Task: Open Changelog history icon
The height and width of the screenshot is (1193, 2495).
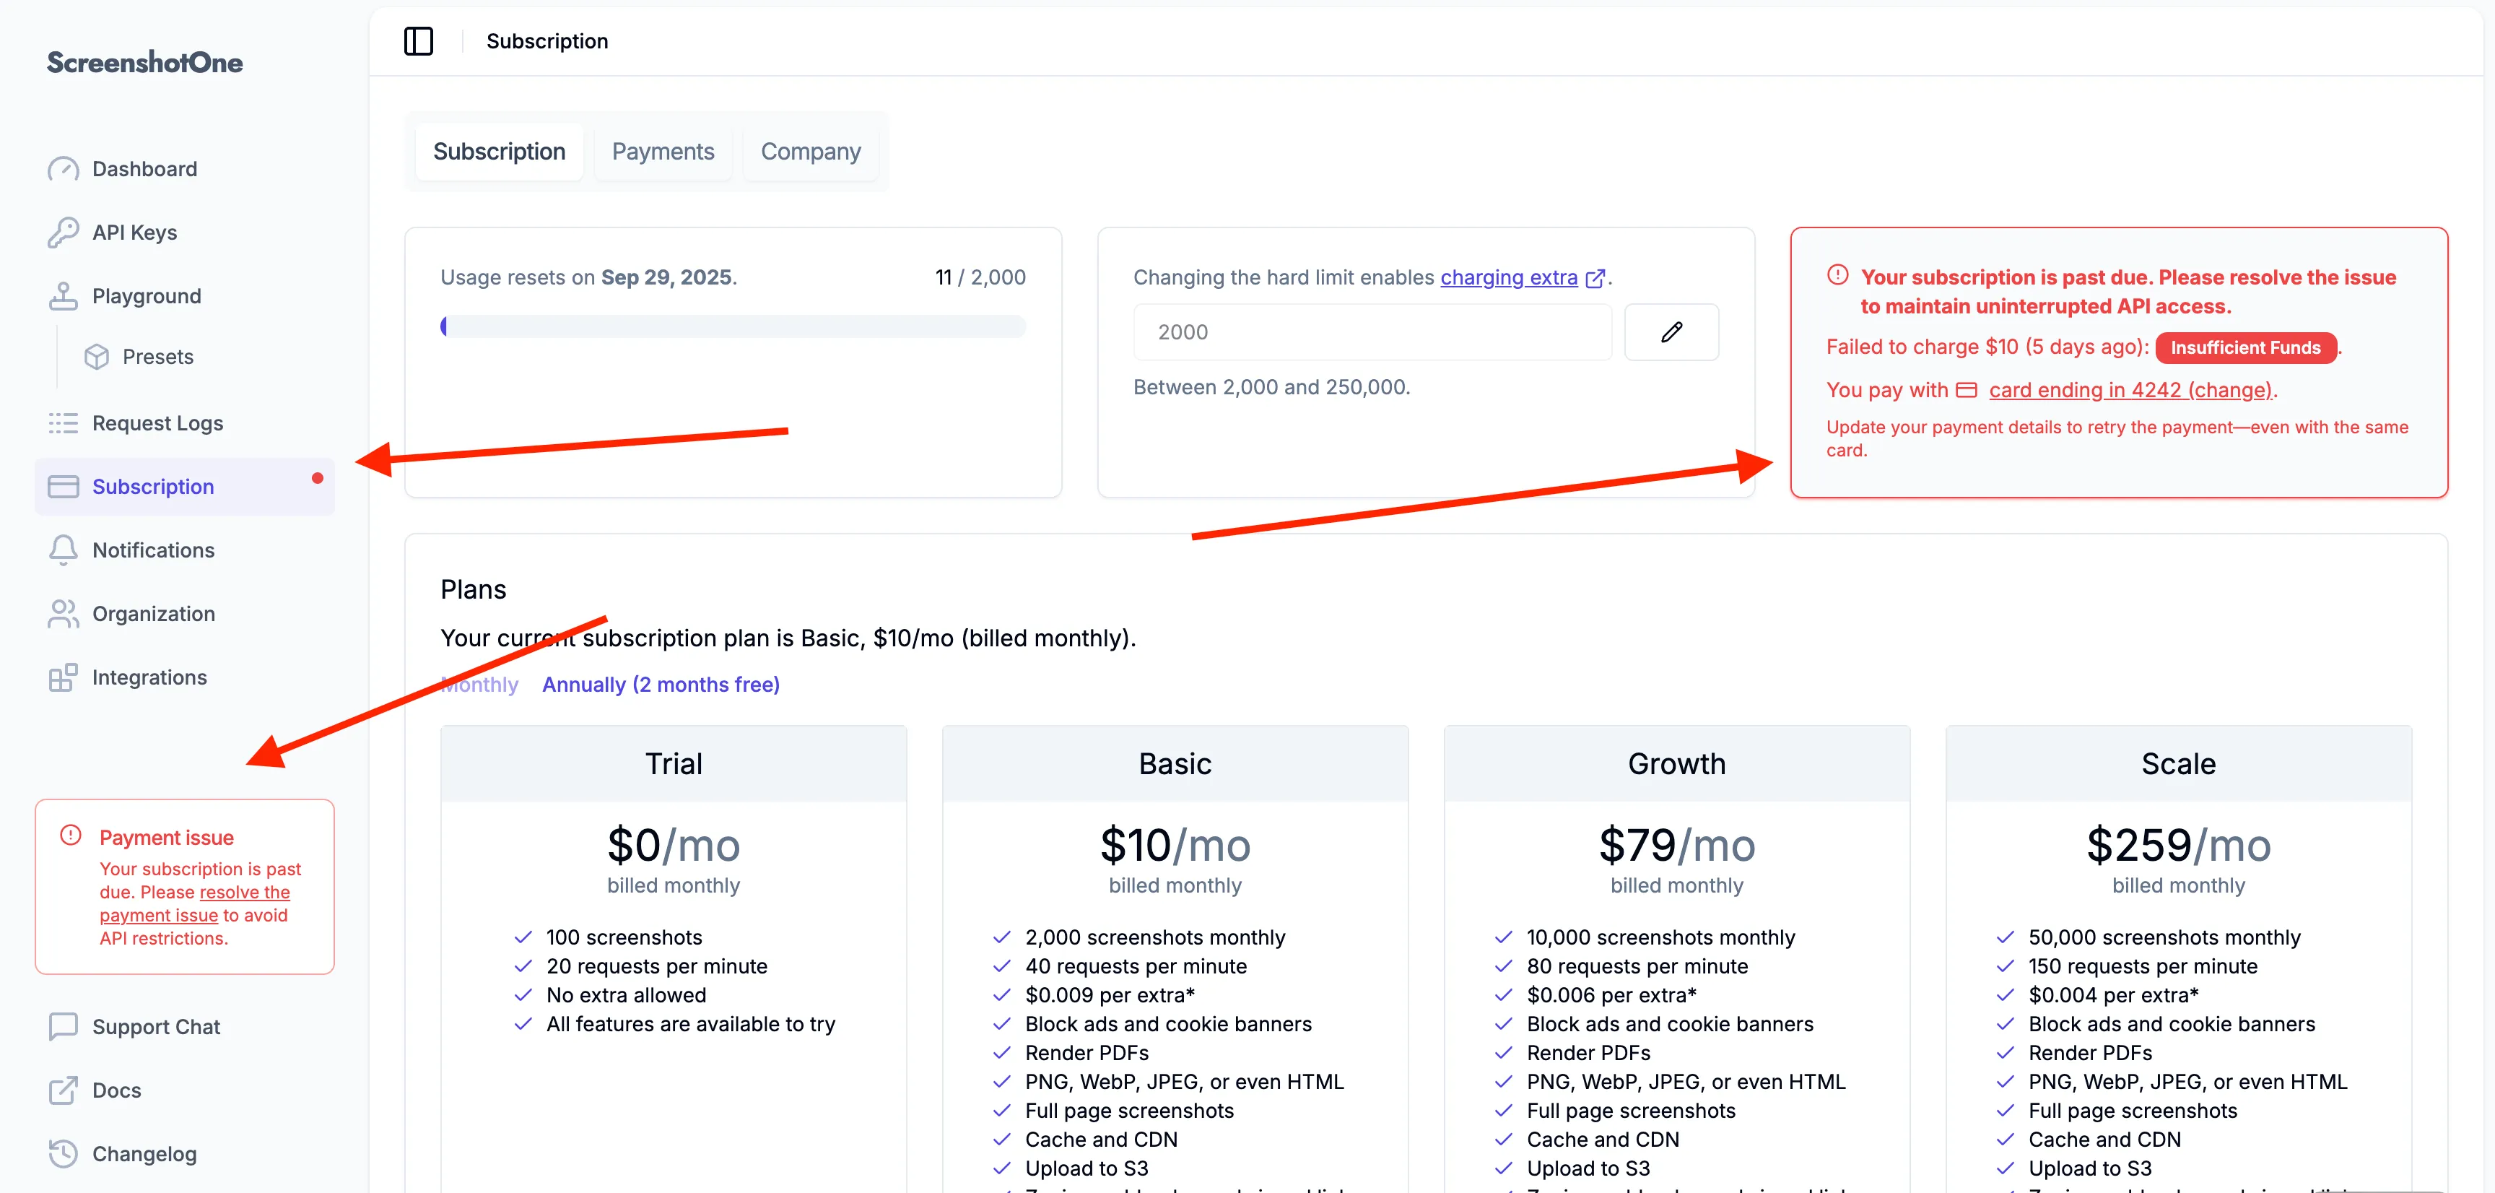Action: (x=63, y=1153)
